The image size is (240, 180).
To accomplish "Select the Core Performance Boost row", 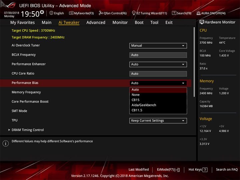I will pos(30,101).
